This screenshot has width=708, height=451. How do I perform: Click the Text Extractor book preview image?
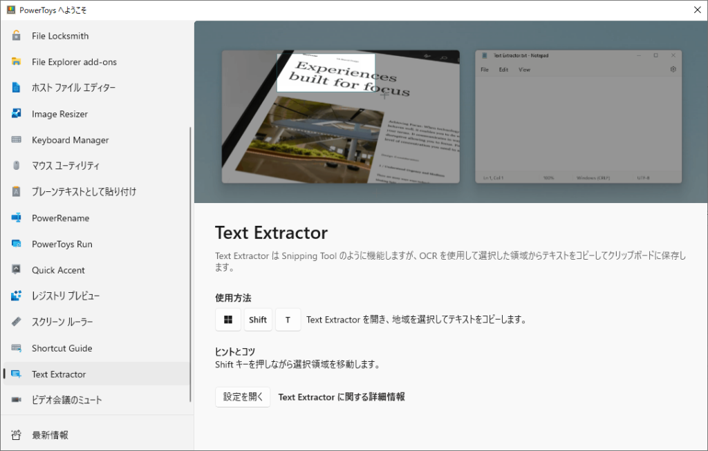coord(340,116)
